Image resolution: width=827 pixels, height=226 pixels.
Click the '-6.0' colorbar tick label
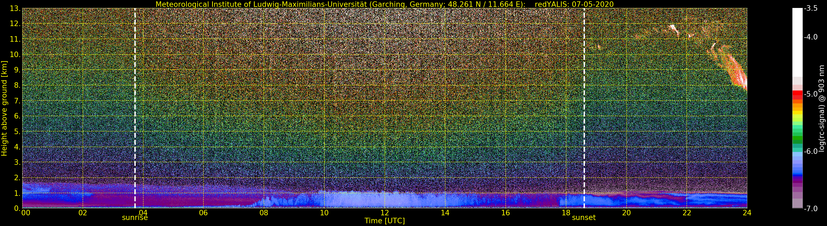[811, 151]
